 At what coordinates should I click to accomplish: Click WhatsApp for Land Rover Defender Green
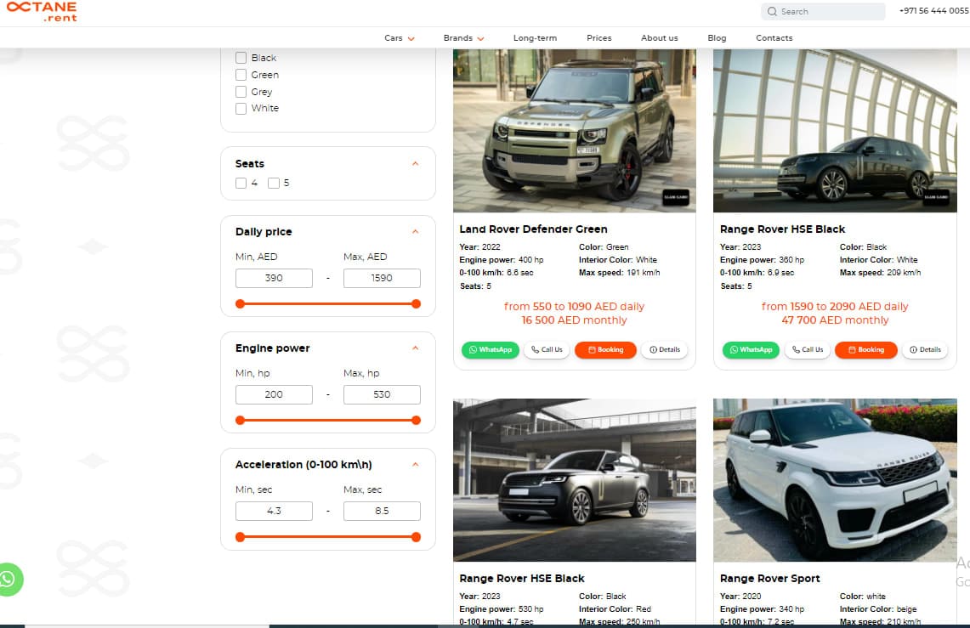pos(490,350)
